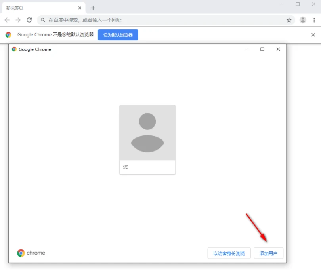Click the chrome logo at dialog bottom left
The height and width of the screenshot is (270, 321).
pyautogui.click(x=31, y=253)
